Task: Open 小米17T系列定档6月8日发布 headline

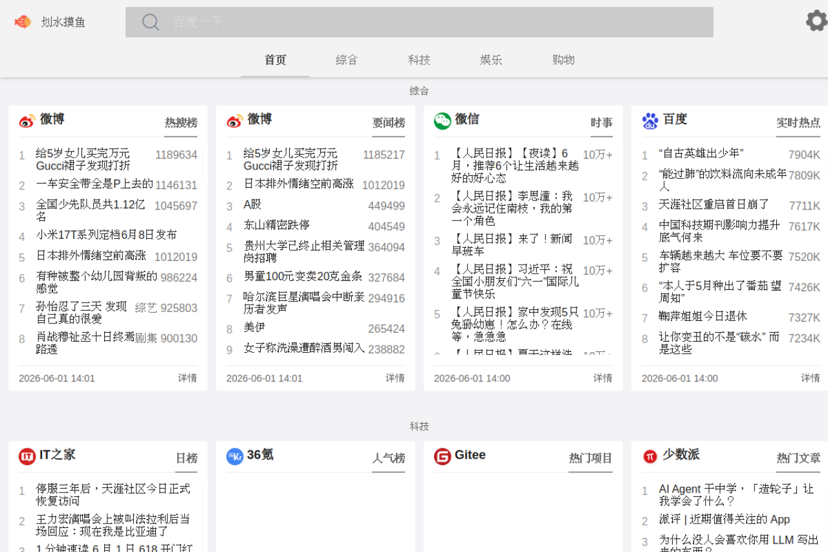Action: click(x=106, y=235)
